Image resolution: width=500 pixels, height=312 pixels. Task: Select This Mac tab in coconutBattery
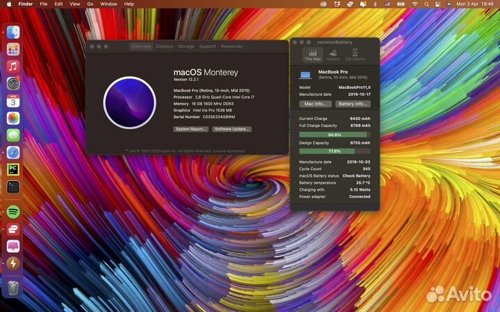tap(312, 55)
